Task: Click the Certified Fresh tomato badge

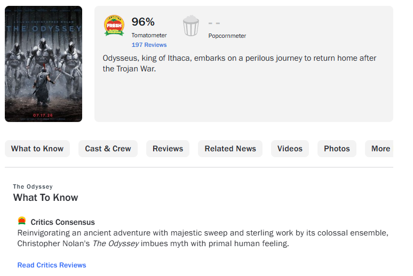Action: pyautogui.click(x=114, y=26)
